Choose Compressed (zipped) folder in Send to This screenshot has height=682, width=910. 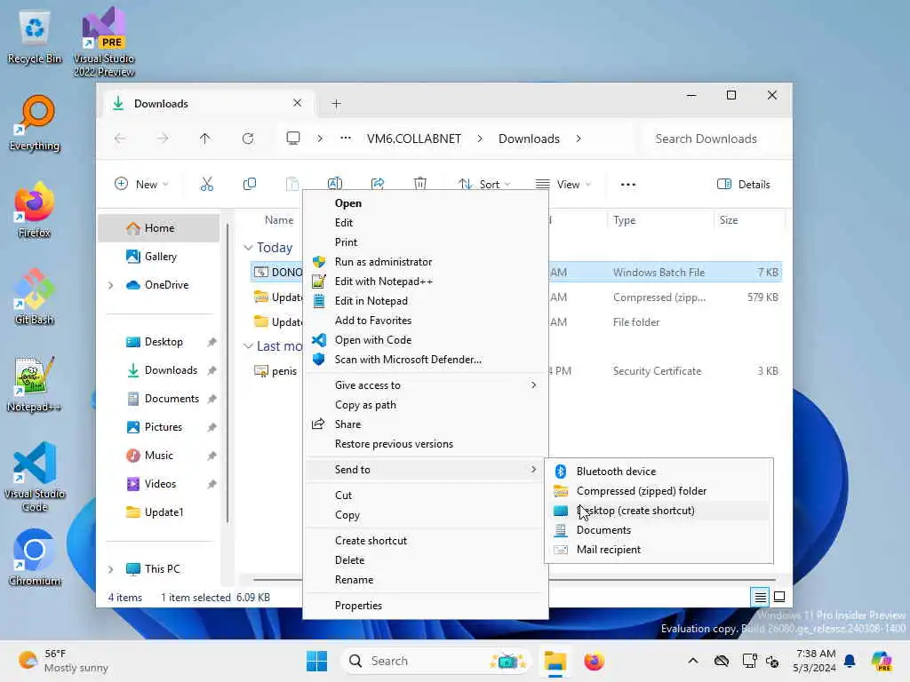[x=659, y=490]
